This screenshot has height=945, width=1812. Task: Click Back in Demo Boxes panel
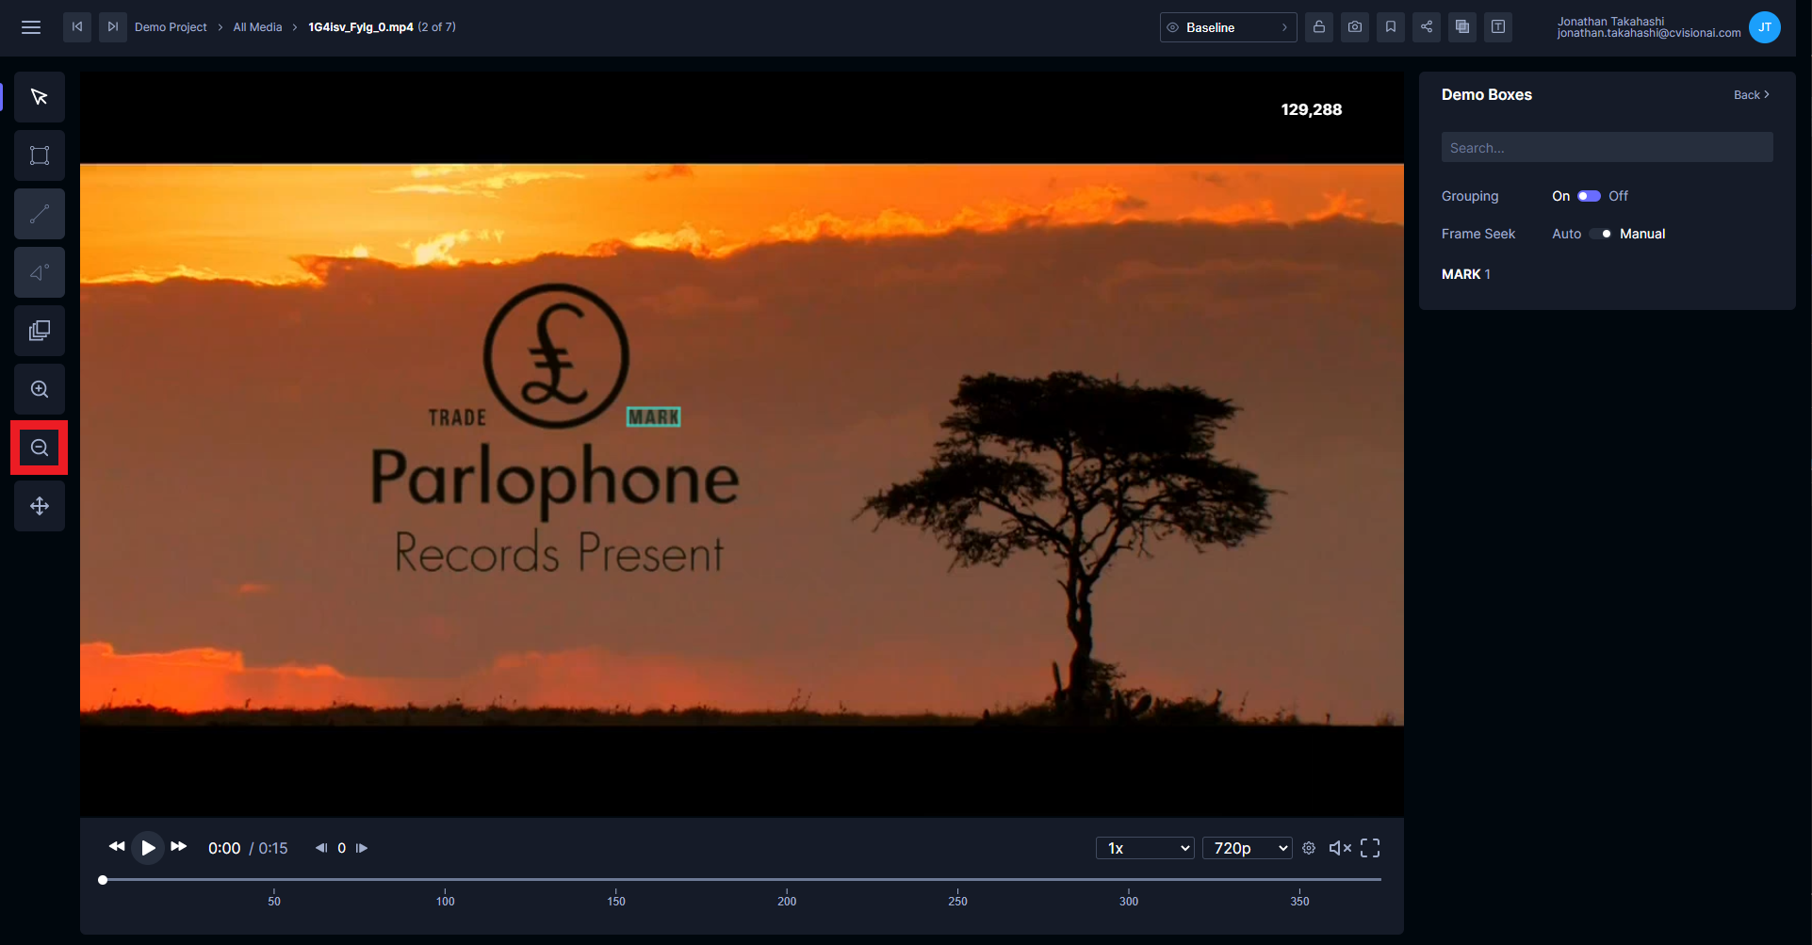pos(1752,95)
